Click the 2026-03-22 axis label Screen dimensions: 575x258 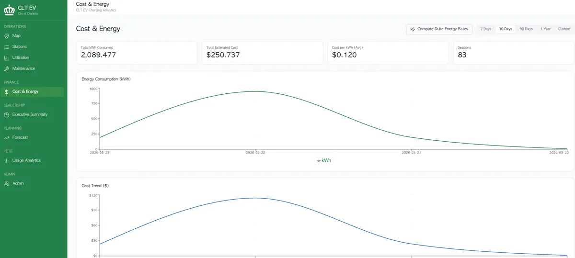[x=255, y=153]
